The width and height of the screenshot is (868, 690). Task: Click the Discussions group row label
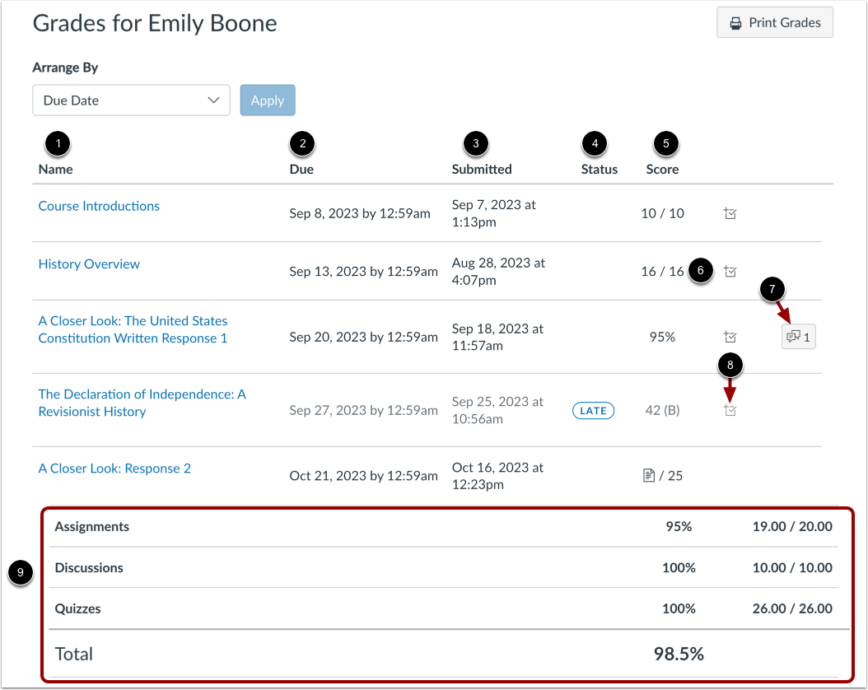click(89, 567)
